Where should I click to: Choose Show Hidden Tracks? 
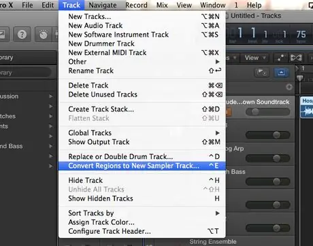pos(142,198)
